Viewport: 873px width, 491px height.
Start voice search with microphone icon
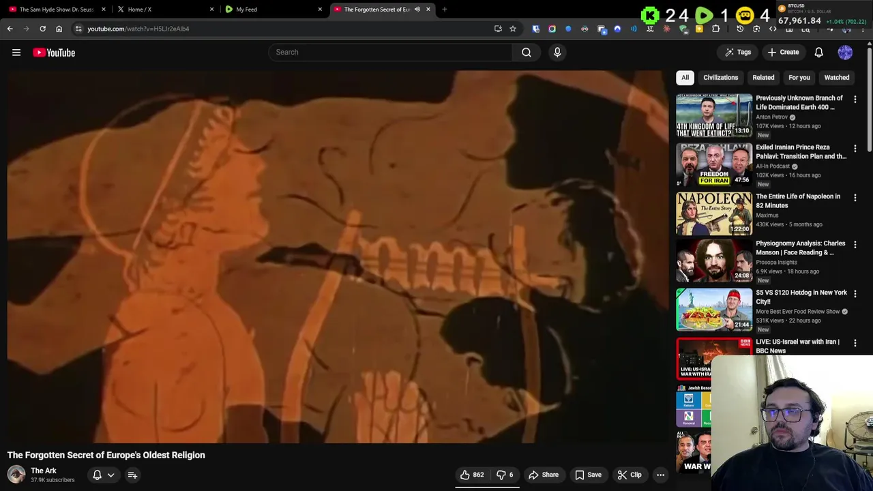pos(557,52)
